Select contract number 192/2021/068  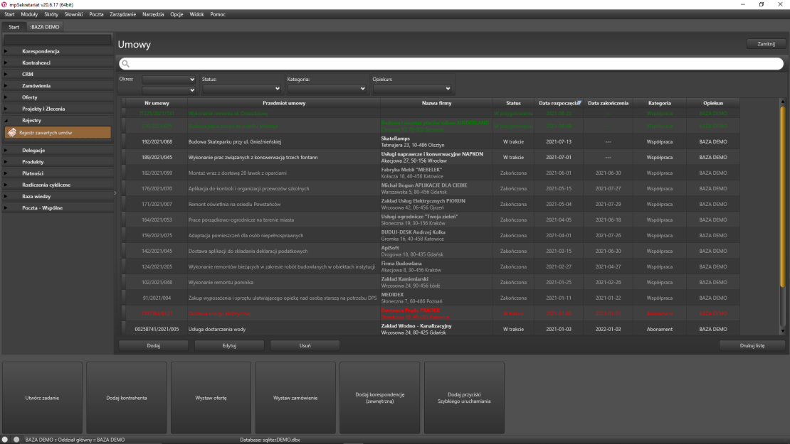point(157,142)
